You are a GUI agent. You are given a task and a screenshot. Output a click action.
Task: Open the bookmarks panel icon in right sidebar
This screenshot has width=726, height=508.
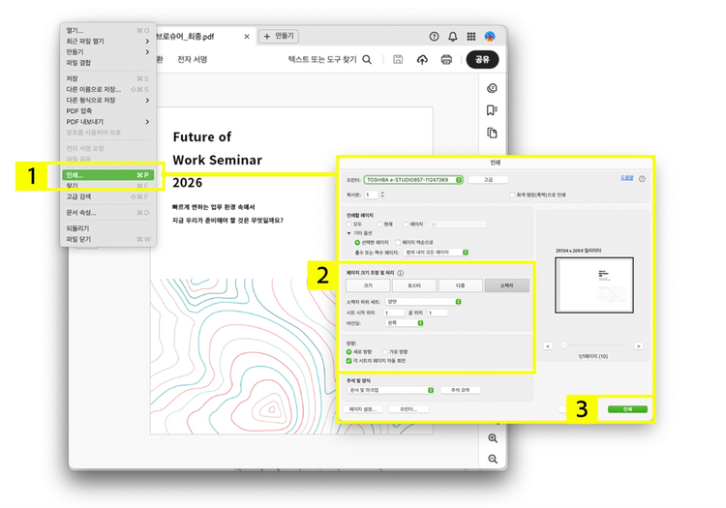492,110
